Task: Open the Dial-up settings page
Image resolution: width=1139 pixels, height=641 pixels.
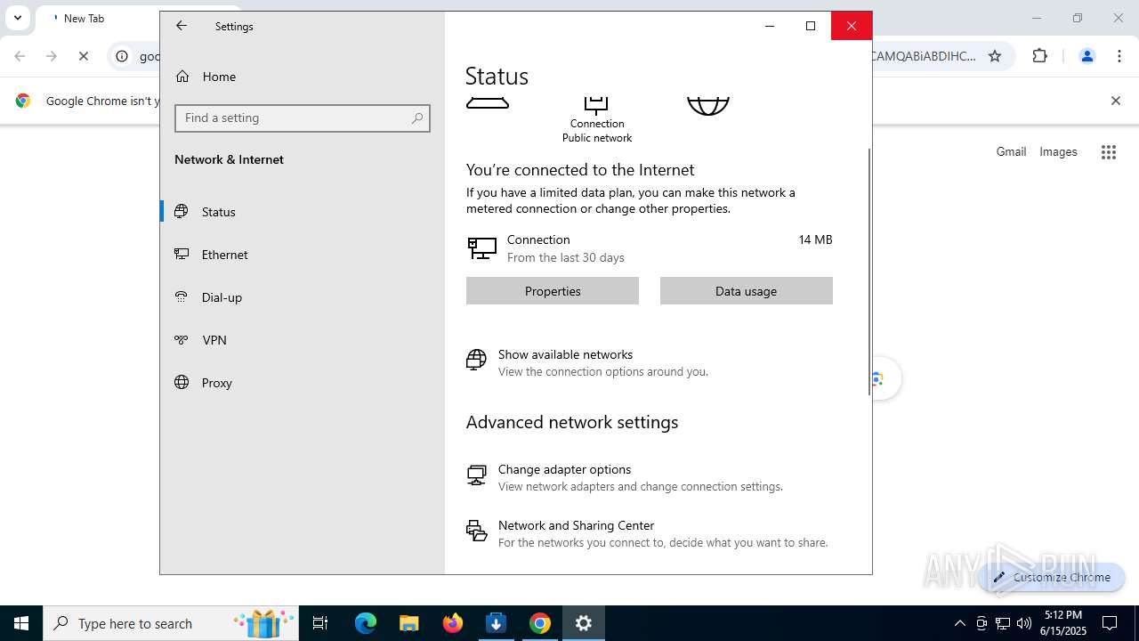Action: (303, 297)
